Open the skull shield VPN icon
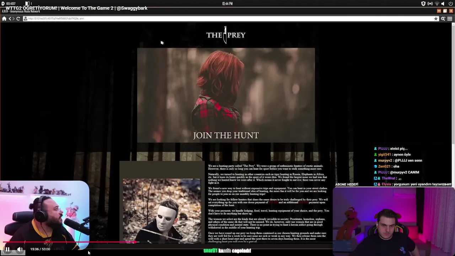Viewport: 455px width, 256px height. tap(423, 4)
